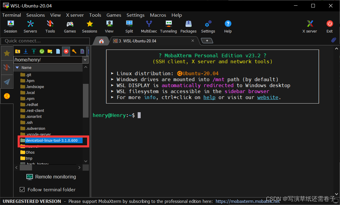Create a new file in sidebar browser
The width and height of the screenshot is (340, 205).
58,51
